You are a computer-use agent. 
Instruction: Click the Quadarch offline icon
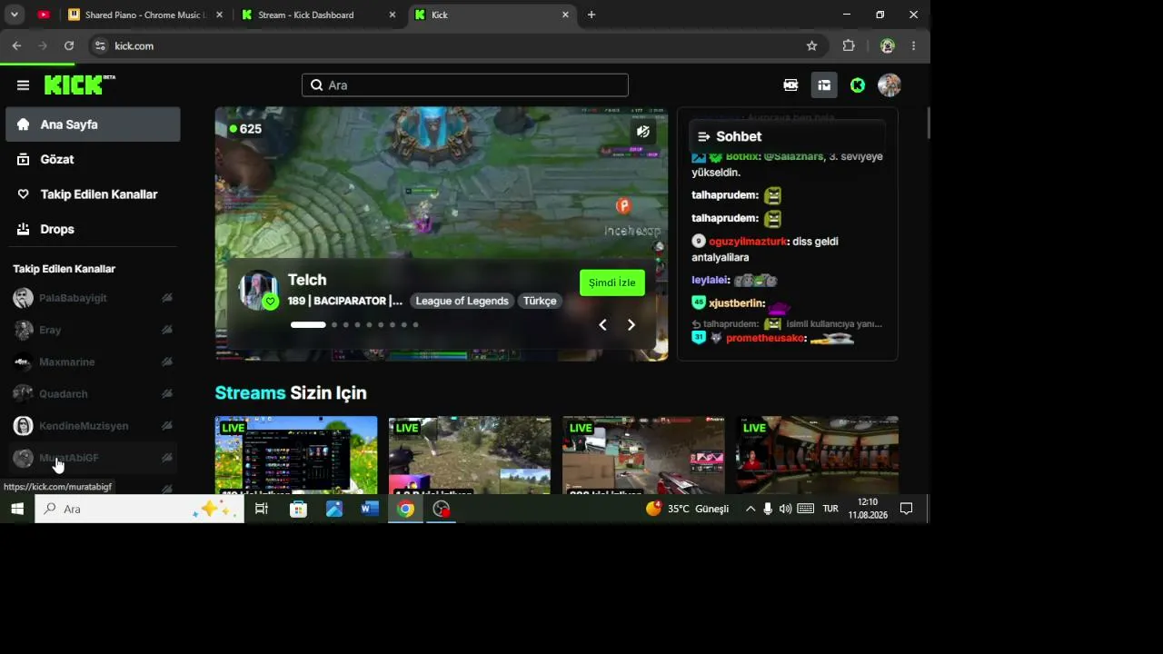coord(167,393)
